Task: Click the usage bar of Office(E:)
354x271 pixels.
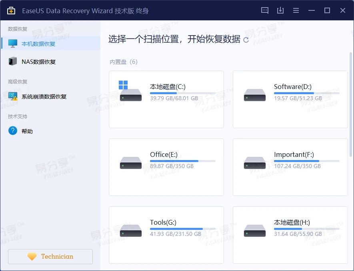Action: click(183, 161)
